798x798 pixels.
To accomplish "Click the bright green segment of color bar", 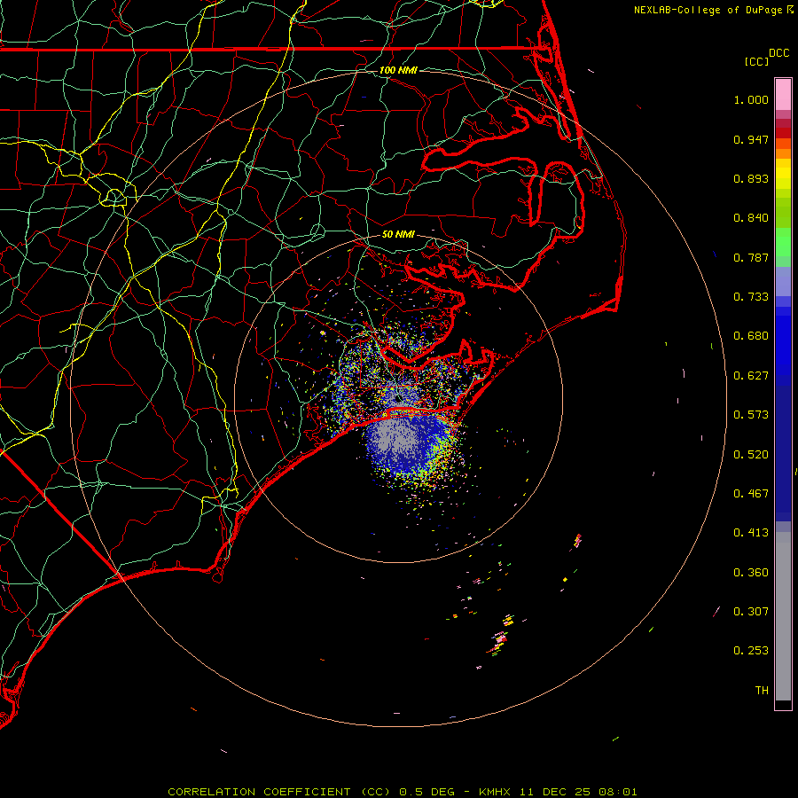I will (x=783, y=242).
